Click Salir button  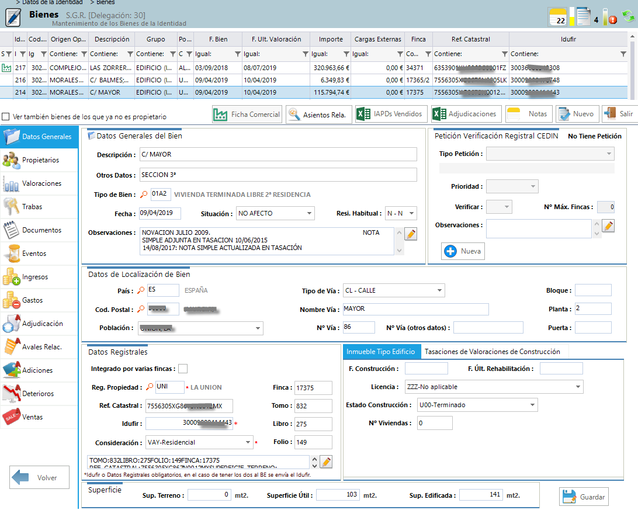coord(619,114)
